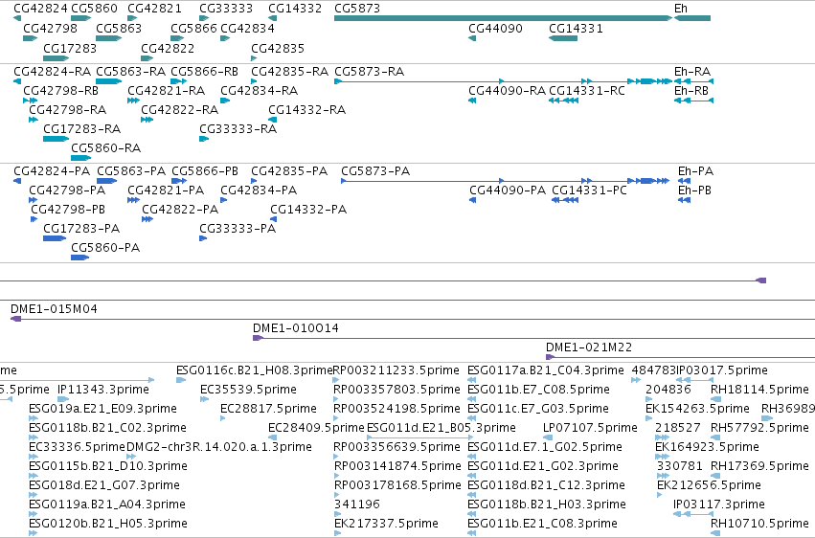The image size is (815, 538).
Task: Select the Eh-RB transcript label
Action: click(x=691, y=90)
